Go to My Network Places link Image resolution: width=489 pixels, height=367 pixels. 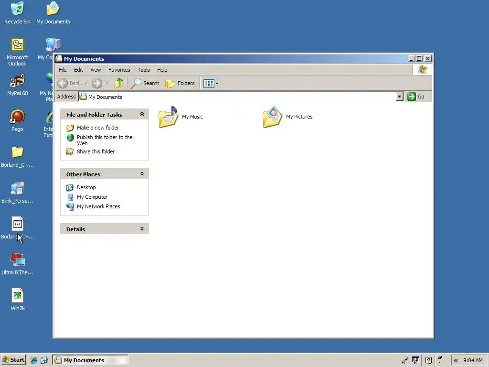click(98, 206)
